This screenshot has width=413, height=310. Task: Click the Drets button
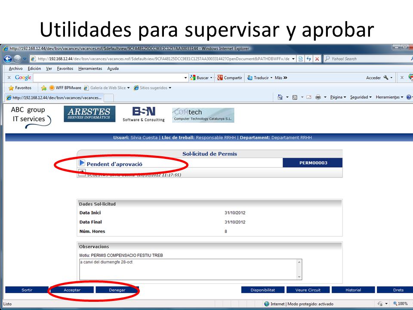point(395,290)
